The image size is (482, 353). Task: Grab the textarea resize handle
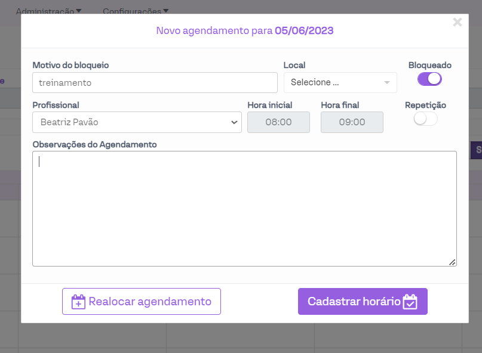coord(452,262)
